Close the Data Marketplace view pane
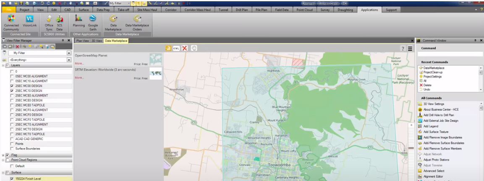Viewport: 484px width, 181px height. coord(412,41)
